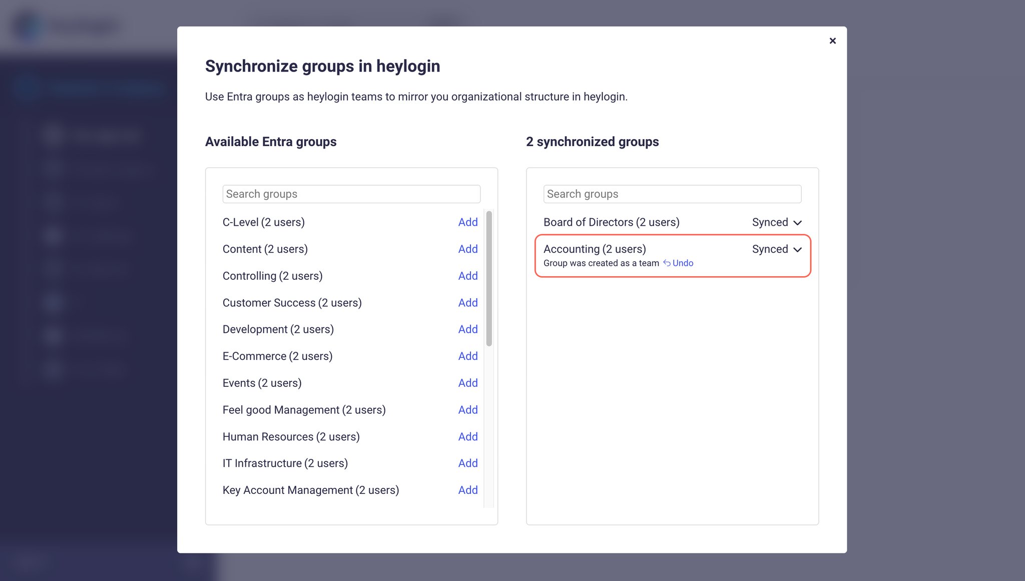This screenshot has height=581, width=1025.
Task: Add the Development group
Action: [468, 329]
